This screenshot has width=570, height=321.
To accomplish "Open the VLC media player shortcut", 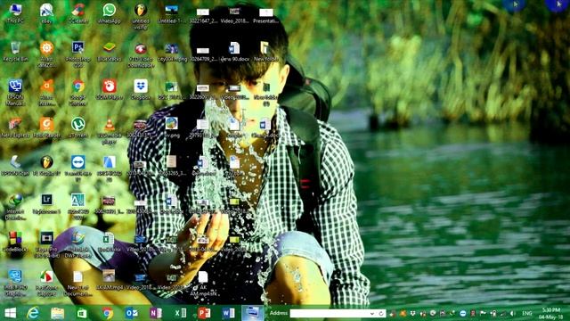I will pyautogui.click(x=109, y=130).
